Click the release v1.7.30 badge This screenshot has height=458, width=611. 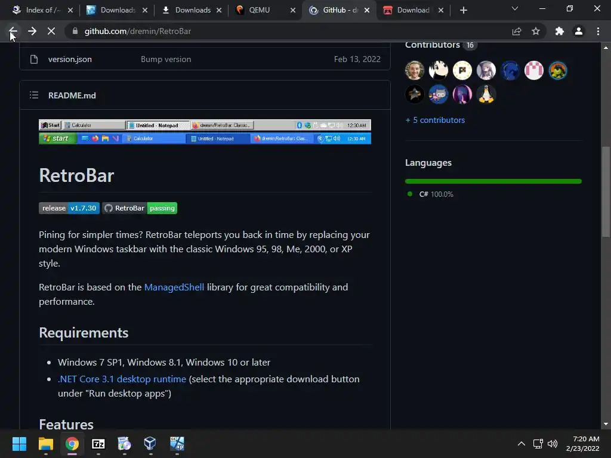coord(69,208)
